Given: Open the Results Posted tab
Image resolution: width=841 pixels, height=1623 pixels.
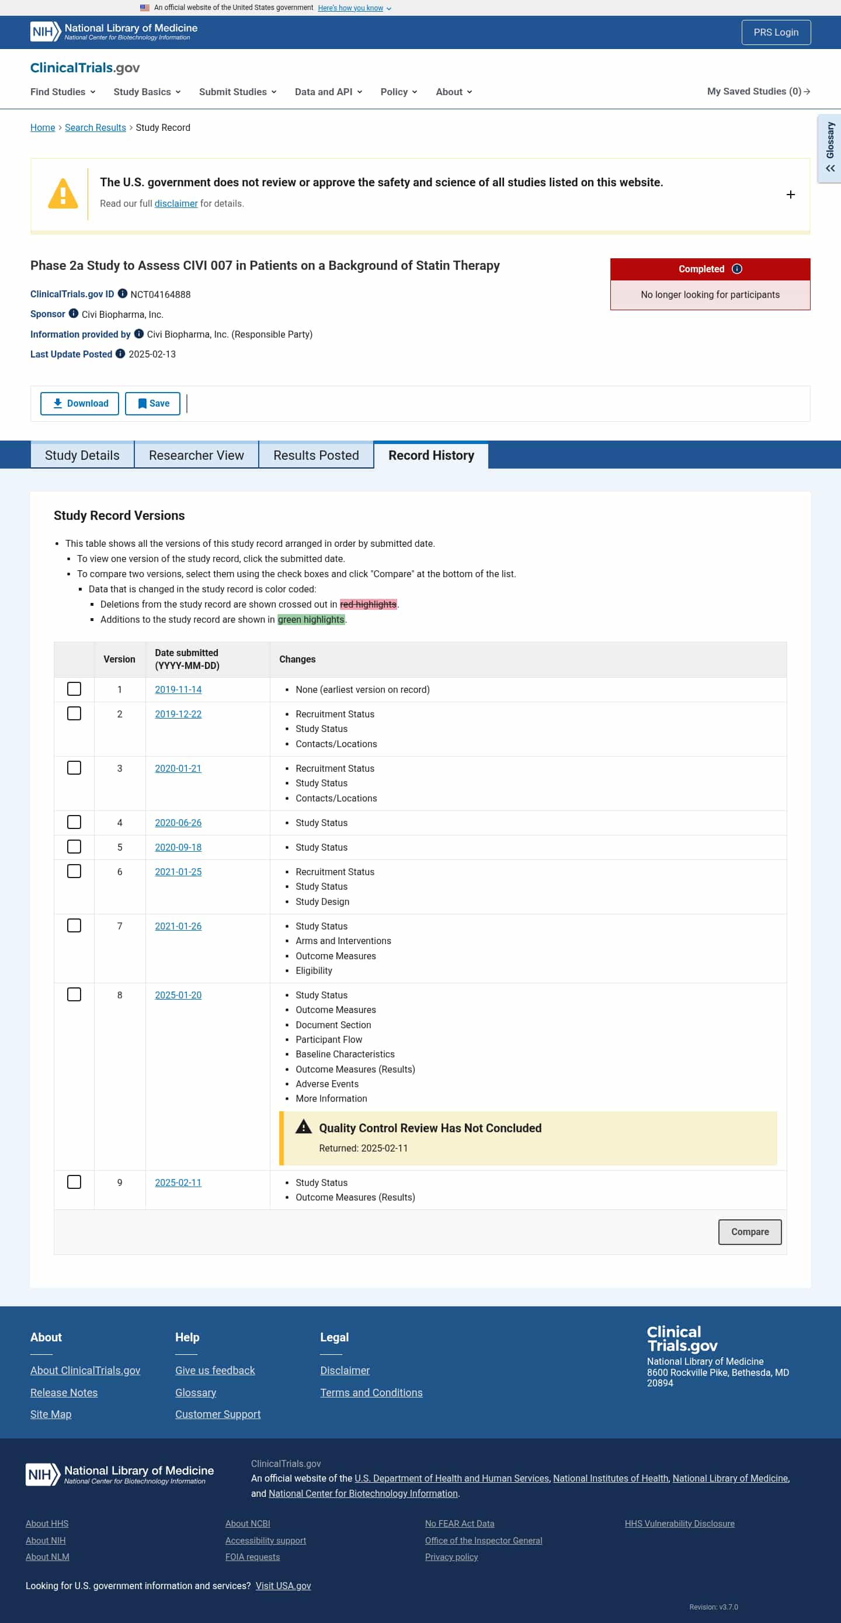Looking at the screenshot, I should (316, 455).
